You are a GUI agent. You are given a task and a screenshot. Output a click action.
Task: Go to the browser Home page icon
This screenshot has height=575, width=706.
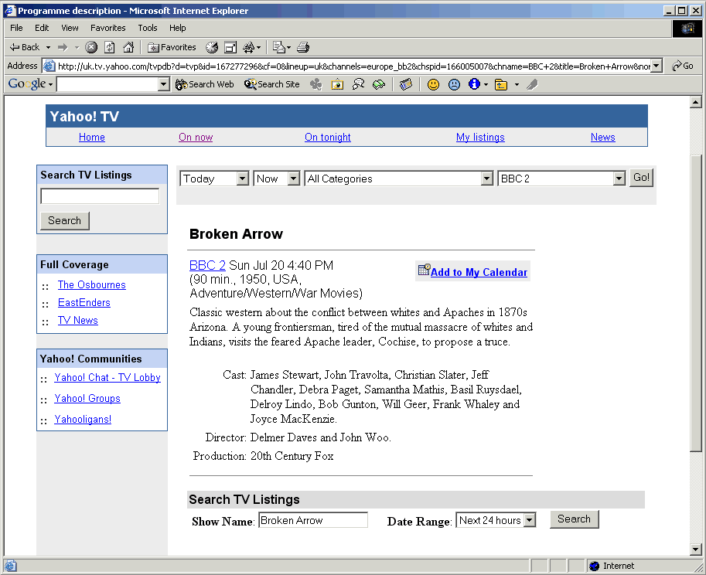[128, 47]
